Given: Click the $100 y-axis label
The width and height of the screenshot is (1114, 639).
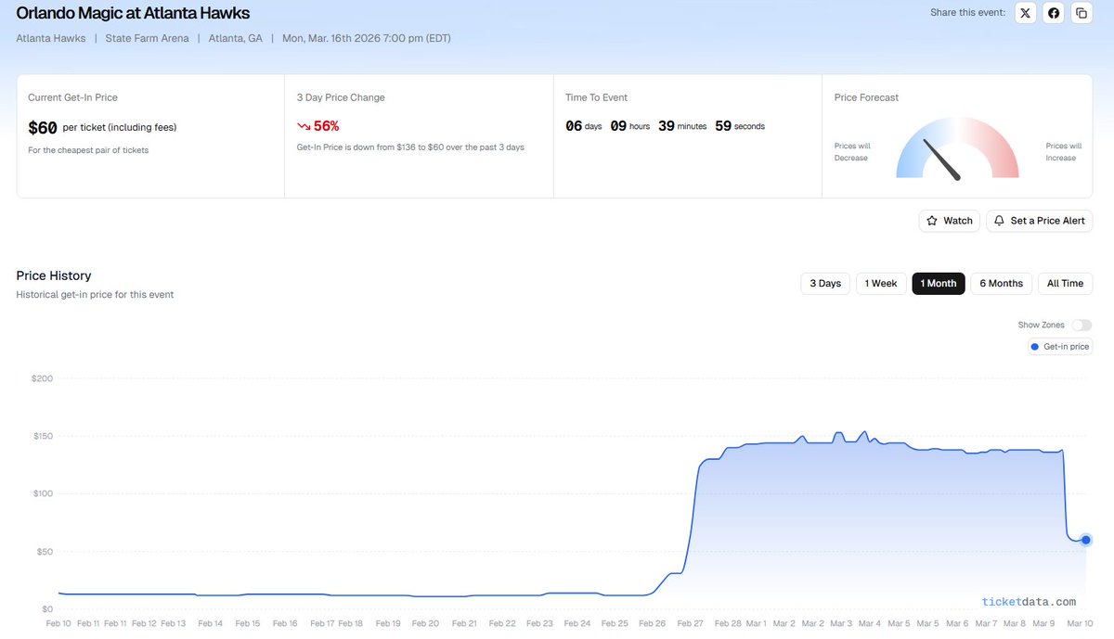Looking at the screenshot, I should click(42, 493).
